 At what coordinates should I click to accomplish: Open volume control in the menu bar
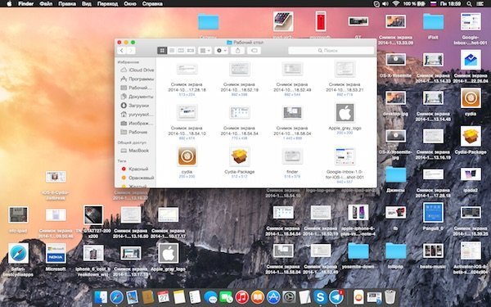pos(385,4)
